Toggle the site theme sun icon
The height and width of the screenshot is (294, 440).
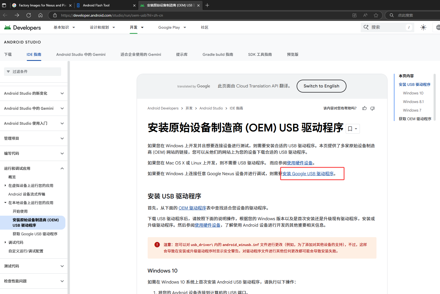click(x=423, y=27)
